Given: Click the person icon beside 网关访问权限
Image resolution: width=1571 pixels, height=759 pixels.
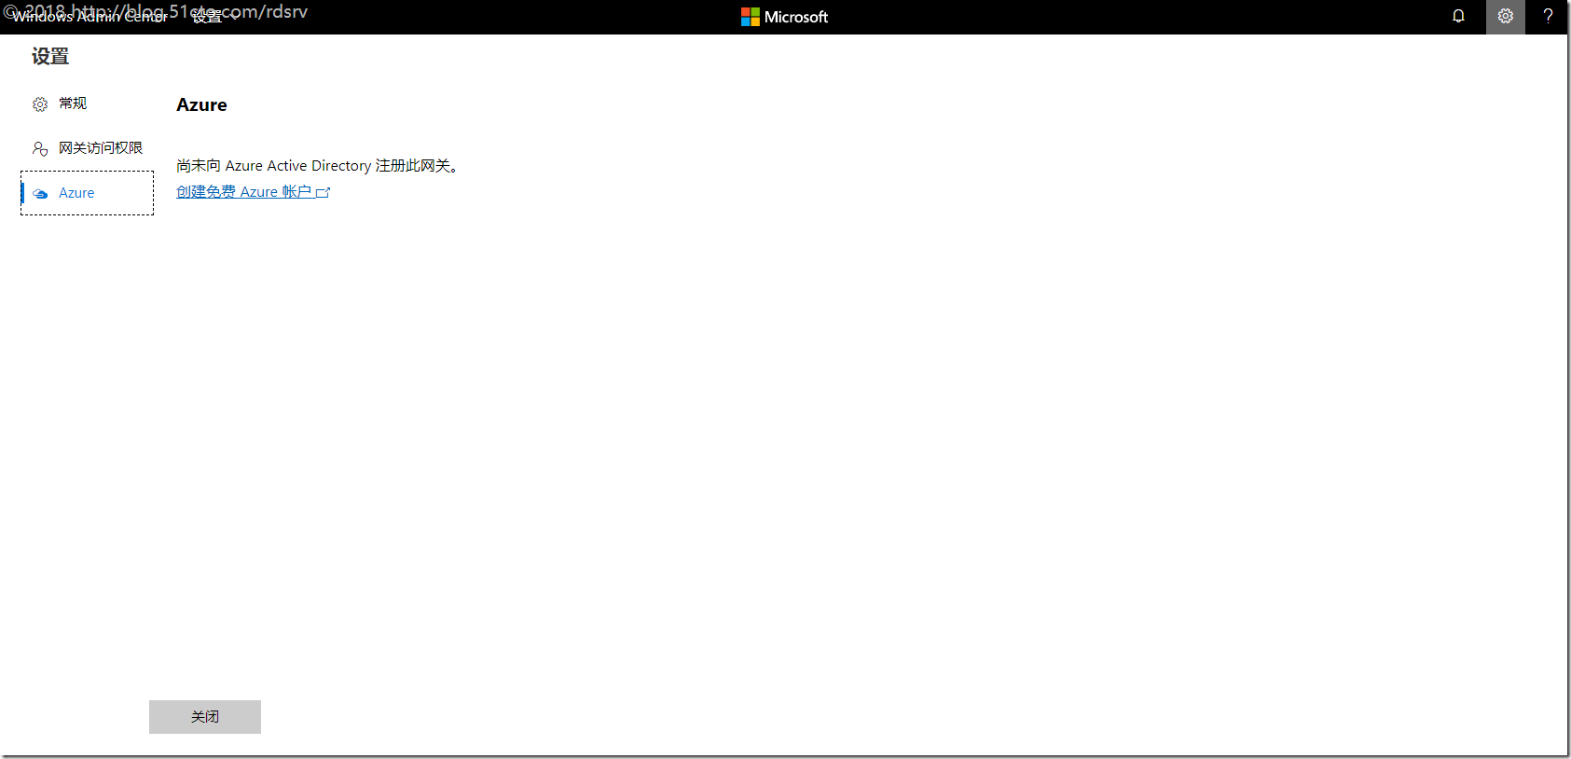Looking at the screenshot, I should (x=40, y=148).
